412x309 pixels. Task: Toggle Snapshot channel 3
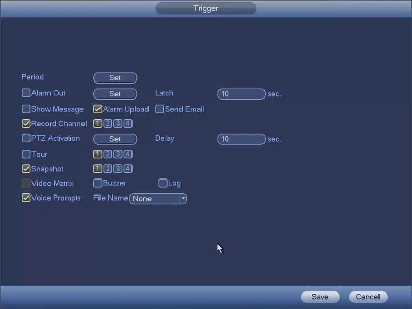pyautogui.click(x=118, y=169)
